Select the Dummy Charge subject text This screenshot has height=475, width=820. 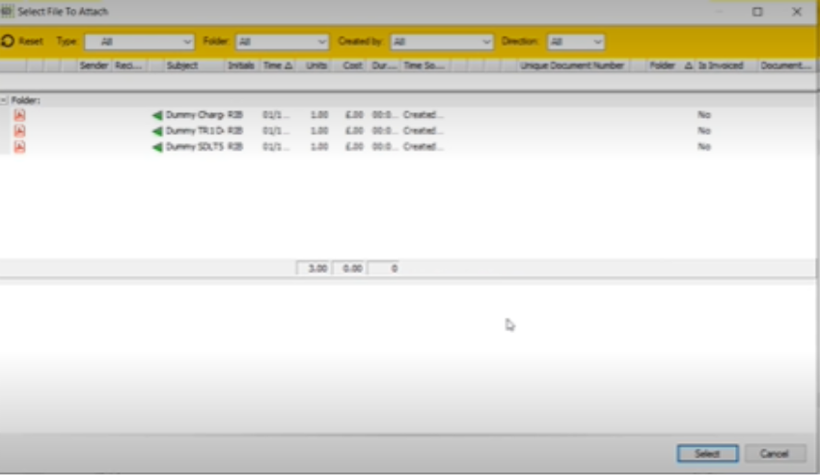pyautogui.click(x=195, y=115)
